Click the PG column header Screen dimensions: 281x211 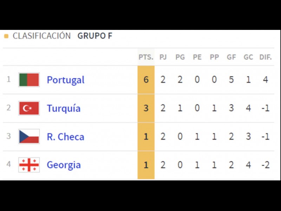[180, 57]
